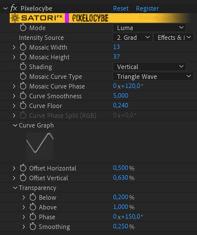Click the triangle wave curve graph preview

coord(40,146)
